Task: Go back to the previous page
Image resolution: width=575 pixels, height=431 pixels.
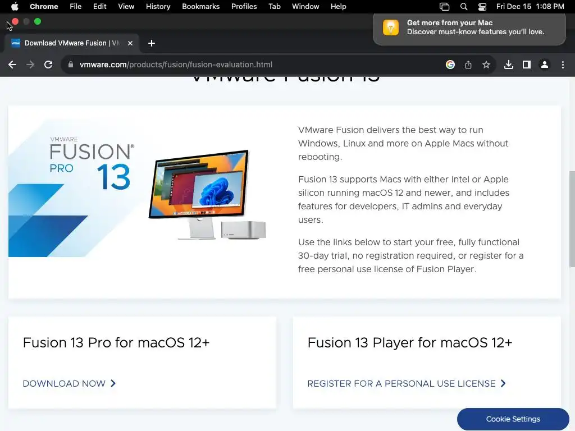Action: (x=12, y=65)
